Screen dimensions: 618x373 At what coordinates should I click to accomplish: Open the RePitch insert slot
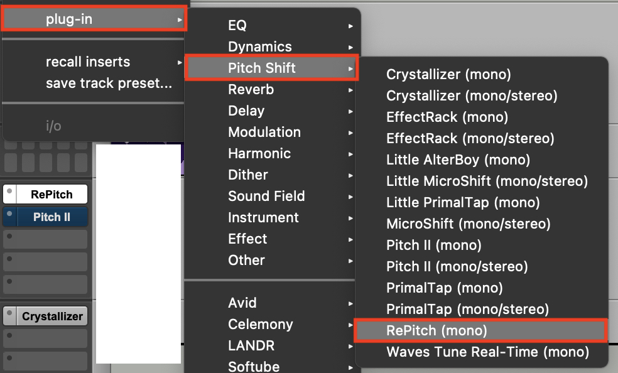click(x=51, y=195)
